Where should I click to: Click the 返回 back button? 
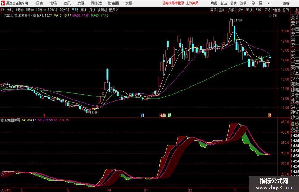(285, 10)
